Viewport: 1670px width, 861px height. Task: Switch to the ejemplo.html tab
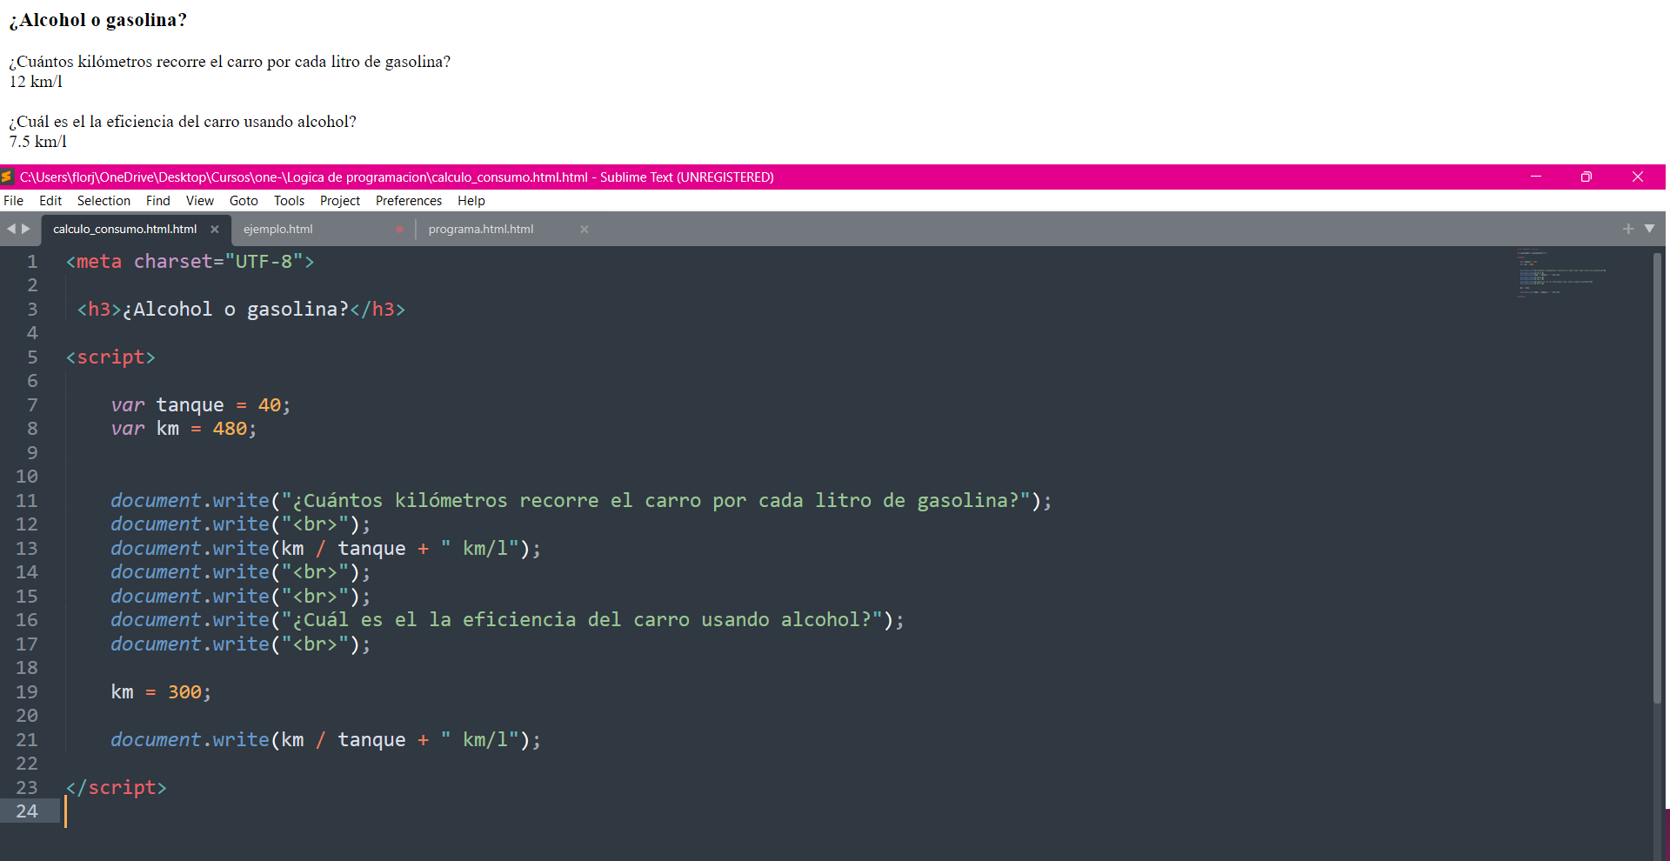pos(278,230)
